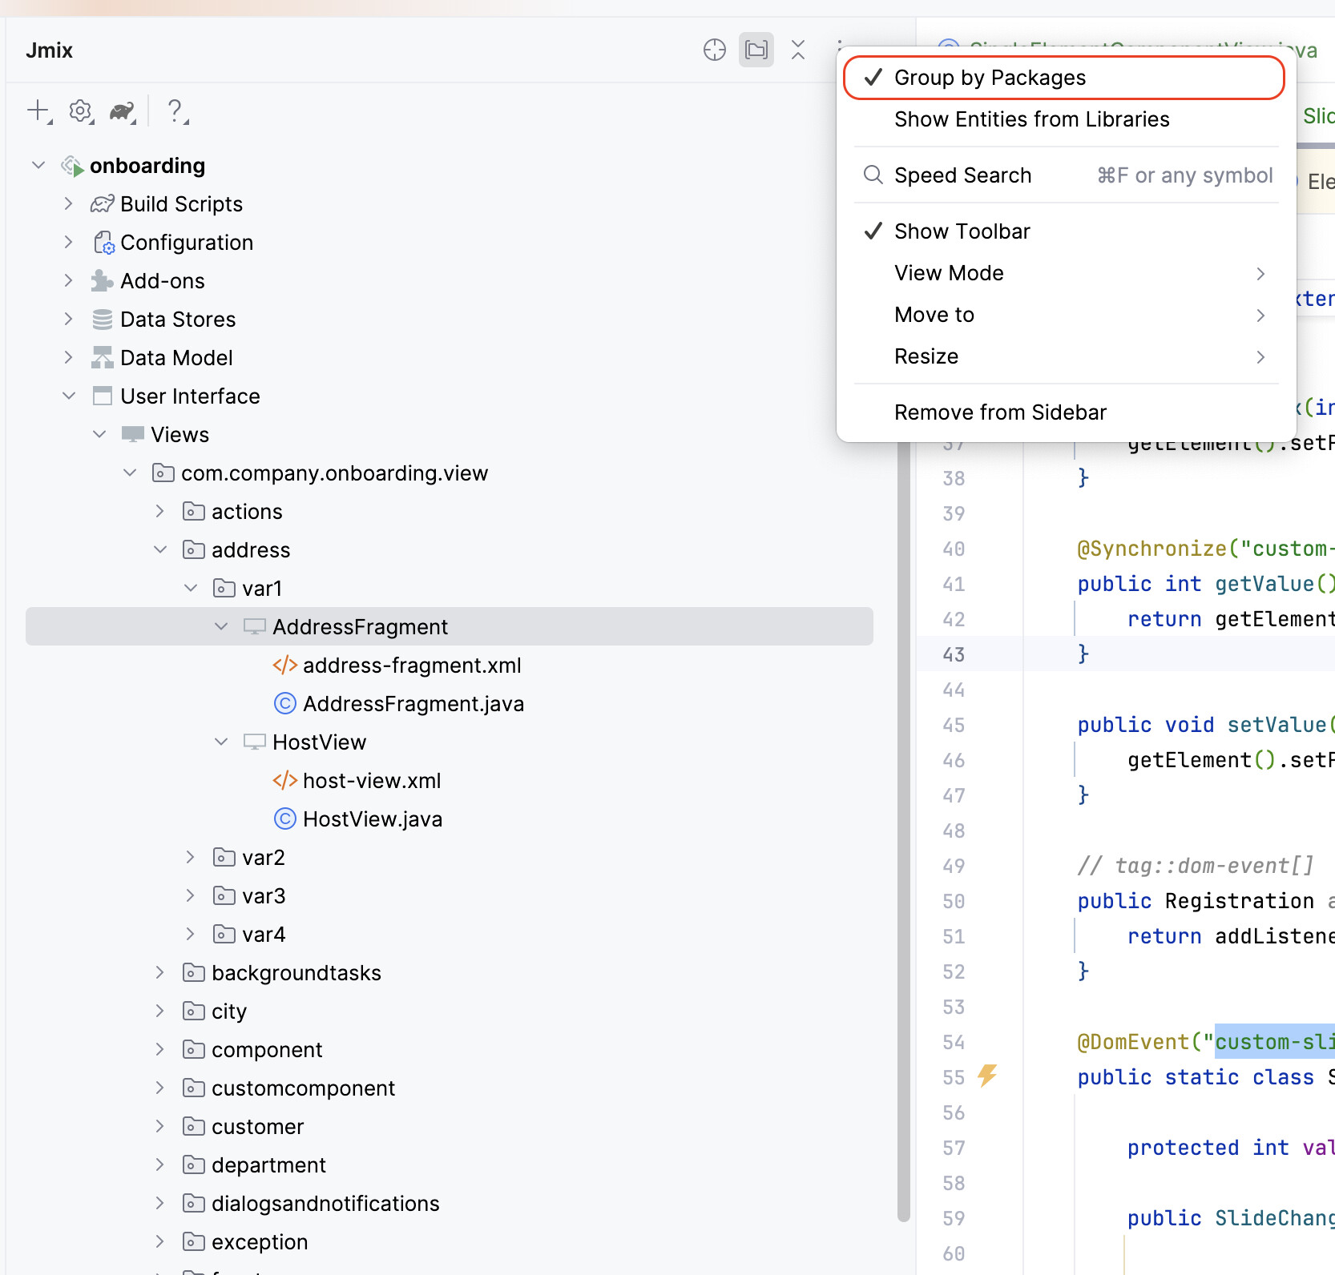
Task: Expand the Configuration node
Action: 69,243
